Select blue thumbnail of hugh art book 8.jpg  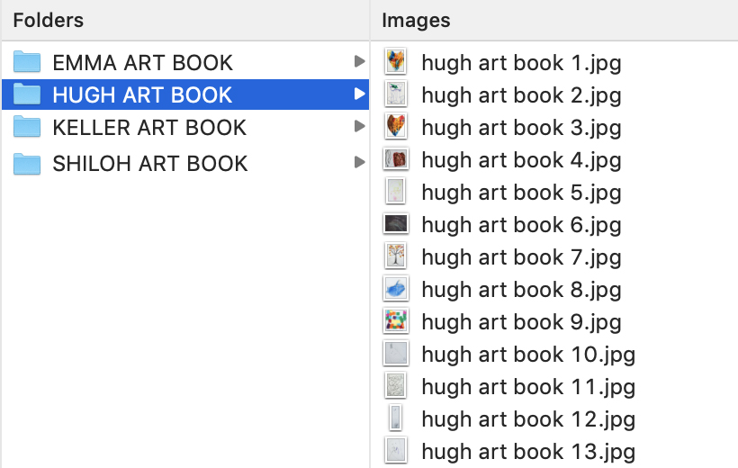point(396,289)
